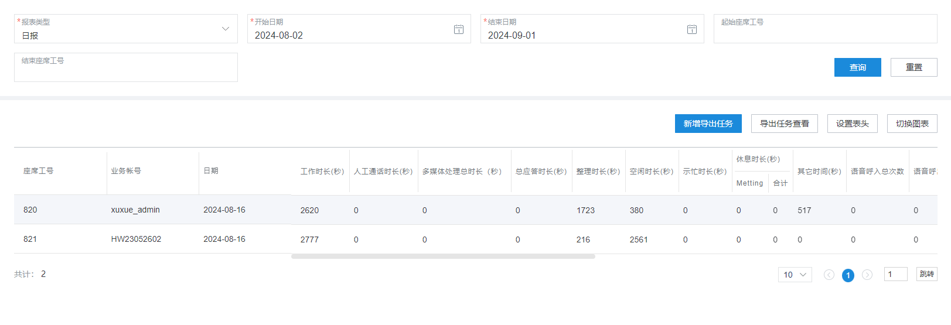The width and height of the screenshot is (951, 325).
Task: Click the 示忙时长(秒) column header
Action: pos(704,172)
